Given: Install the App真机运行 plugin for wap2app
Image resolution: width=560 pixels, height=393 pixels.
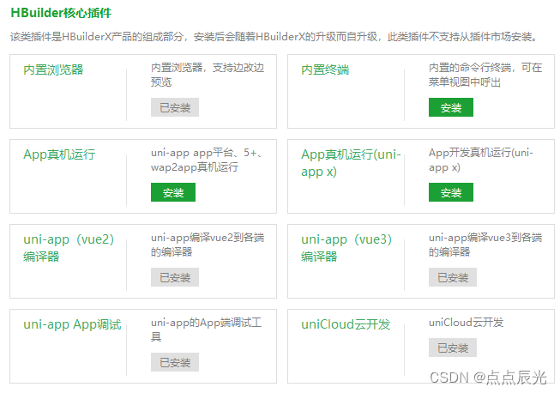Looking at the screenshot, I should [x=173, y=192].
